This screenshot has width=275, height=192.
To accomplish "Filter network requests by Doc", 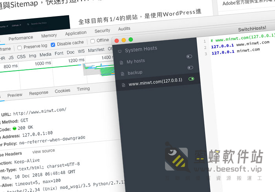I will 70,52.
